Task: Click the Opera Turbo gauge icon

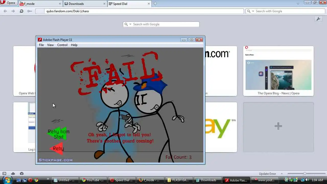Action: [22, 174]
